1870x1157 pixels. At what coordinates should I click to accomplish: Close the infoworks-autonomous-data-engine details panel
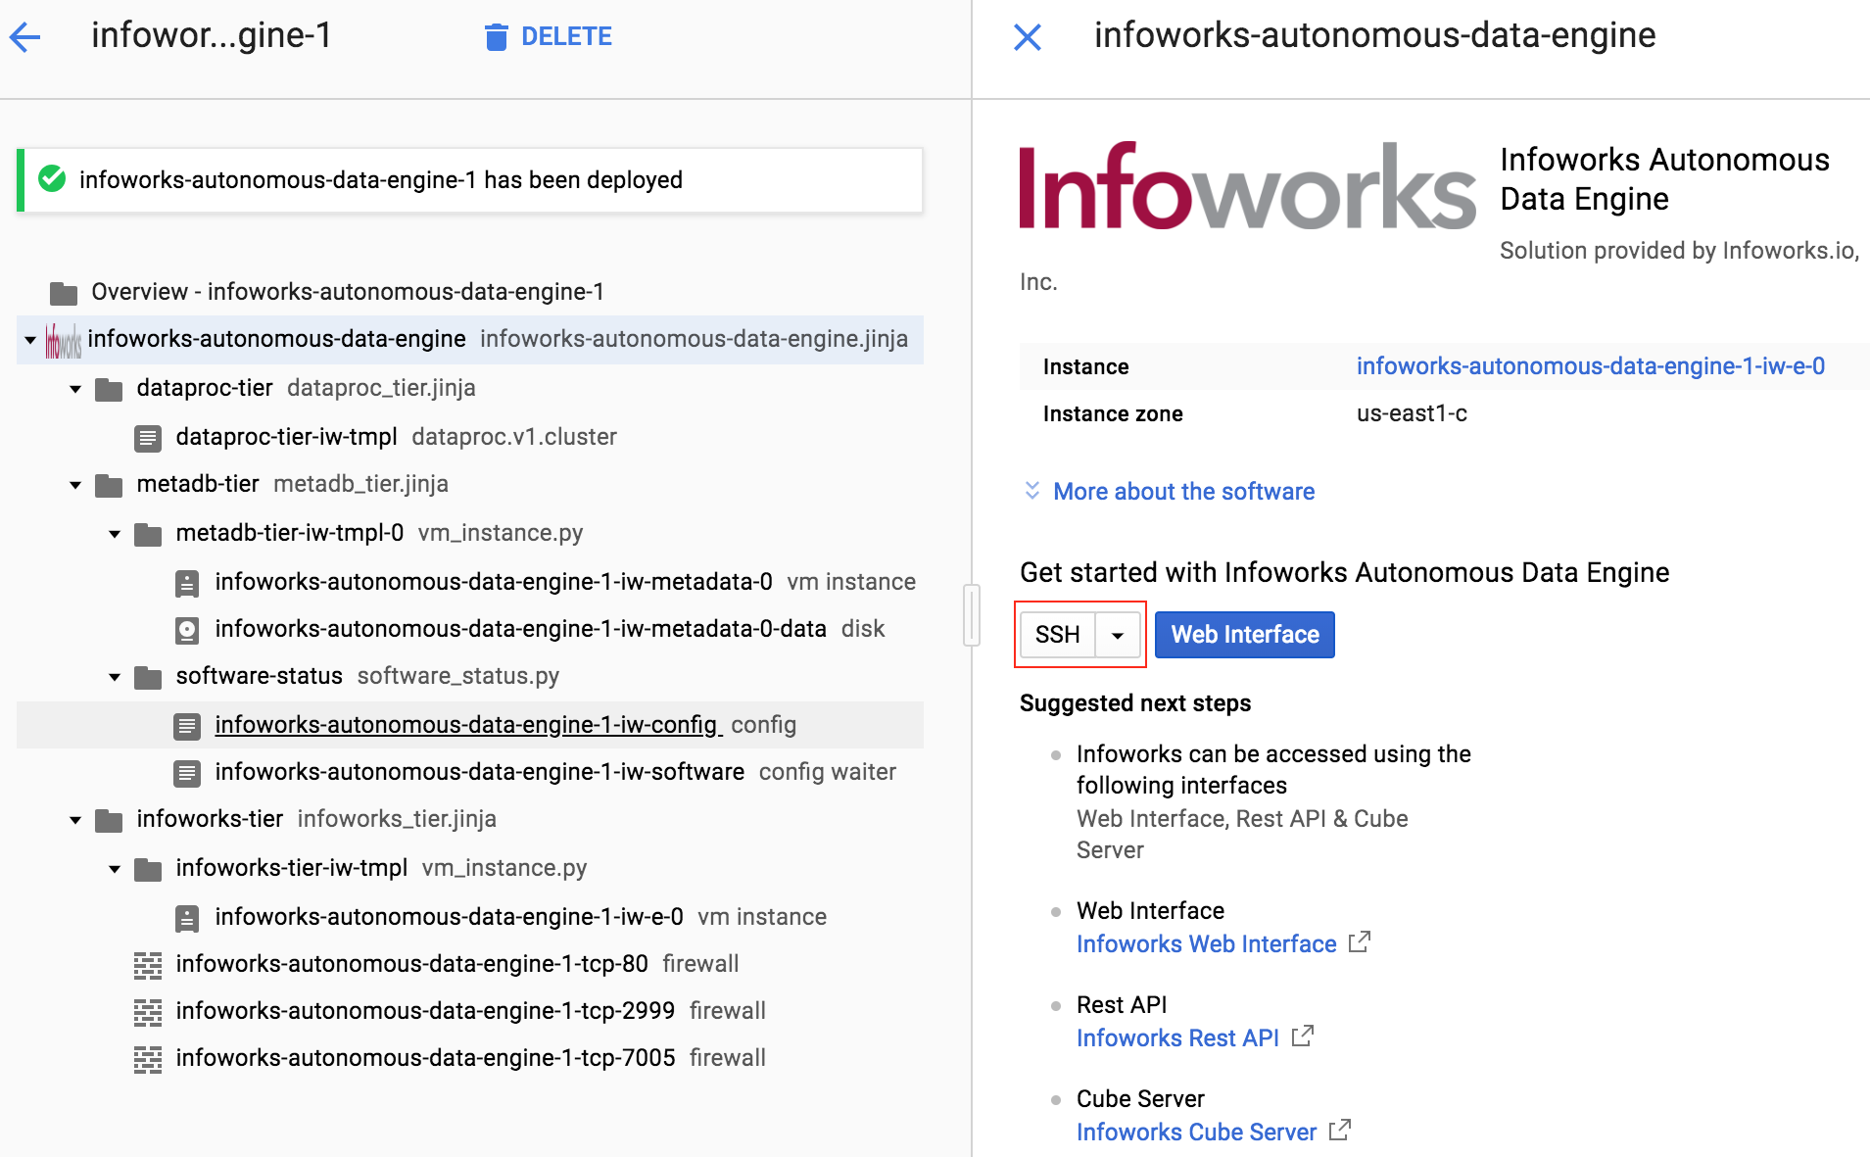tap(1028, 37)
